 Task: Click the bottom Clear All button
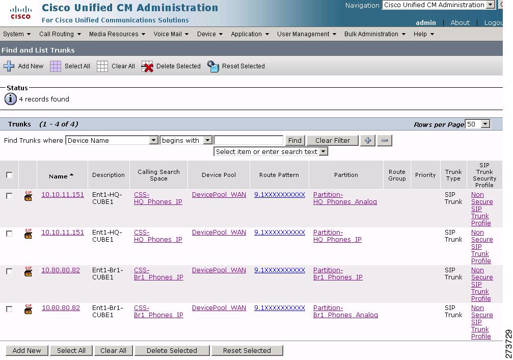pyautogui.click(x=113, y=350)
